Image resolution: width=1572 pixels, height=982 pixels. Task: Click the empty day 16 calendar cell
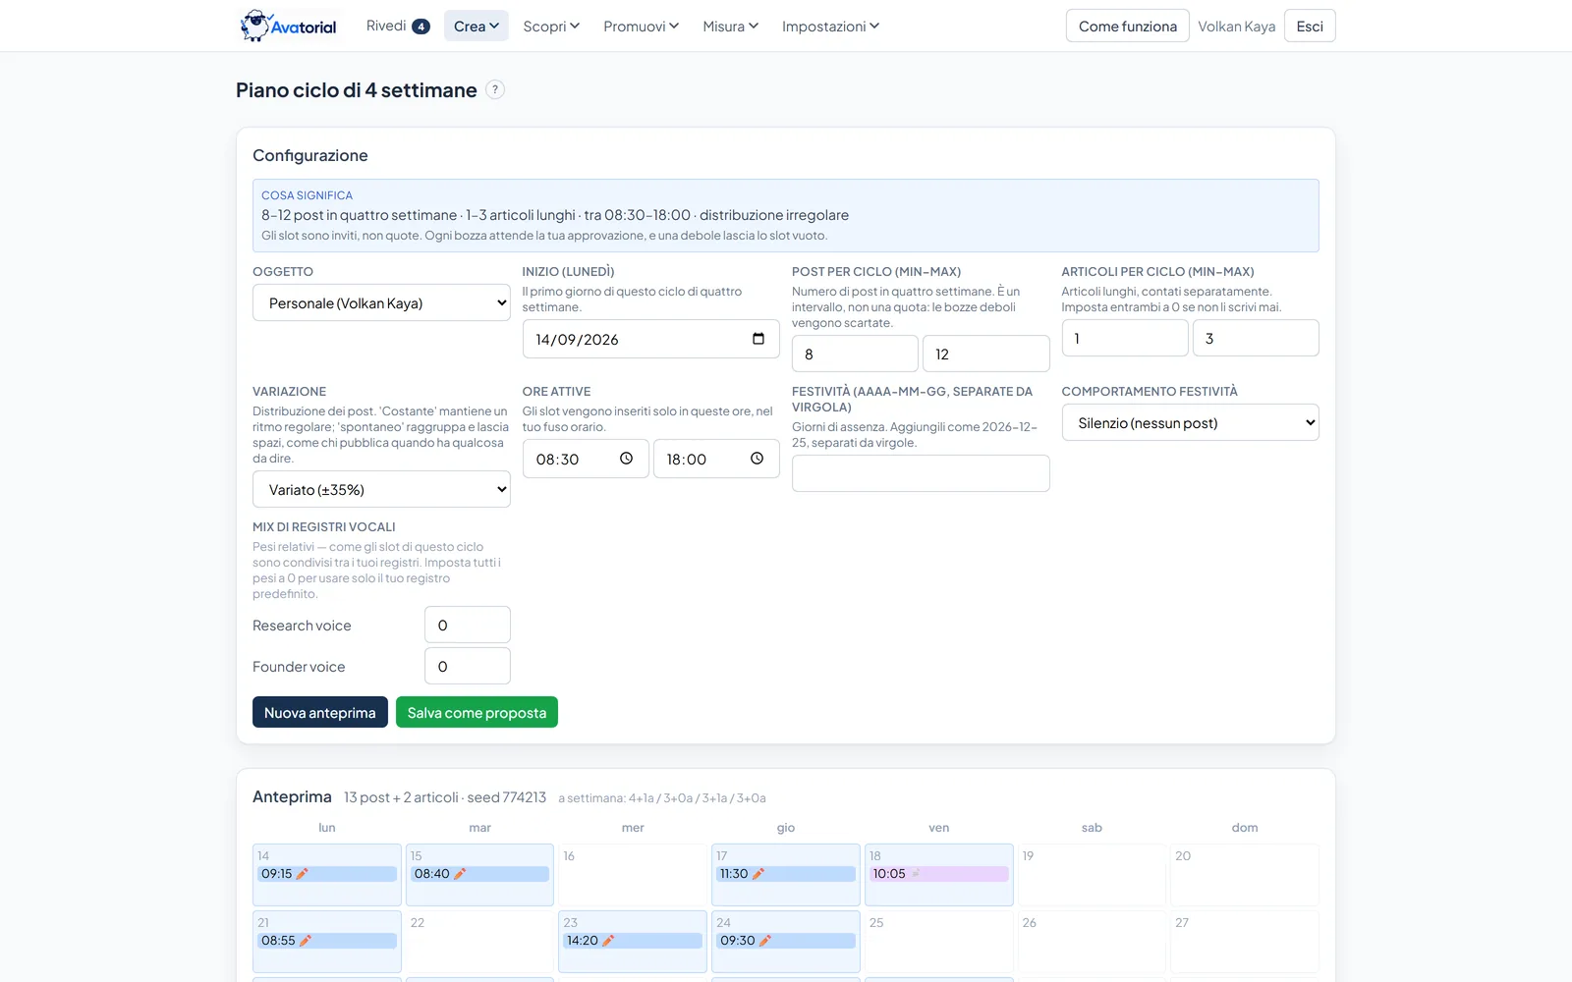[633, 875]
